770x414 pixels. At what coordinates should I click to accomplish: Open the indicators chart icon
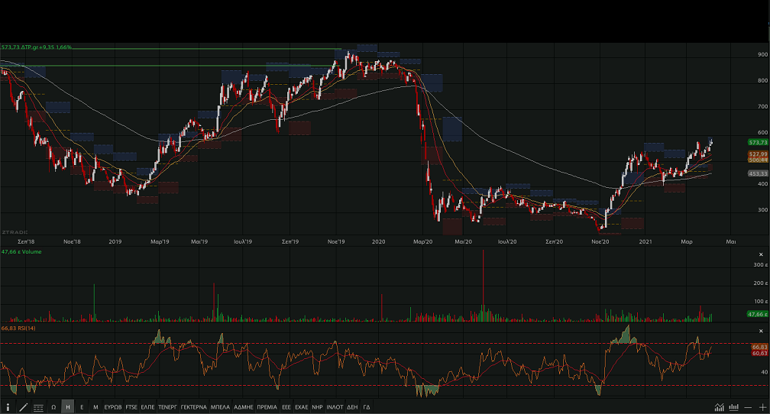719,407
